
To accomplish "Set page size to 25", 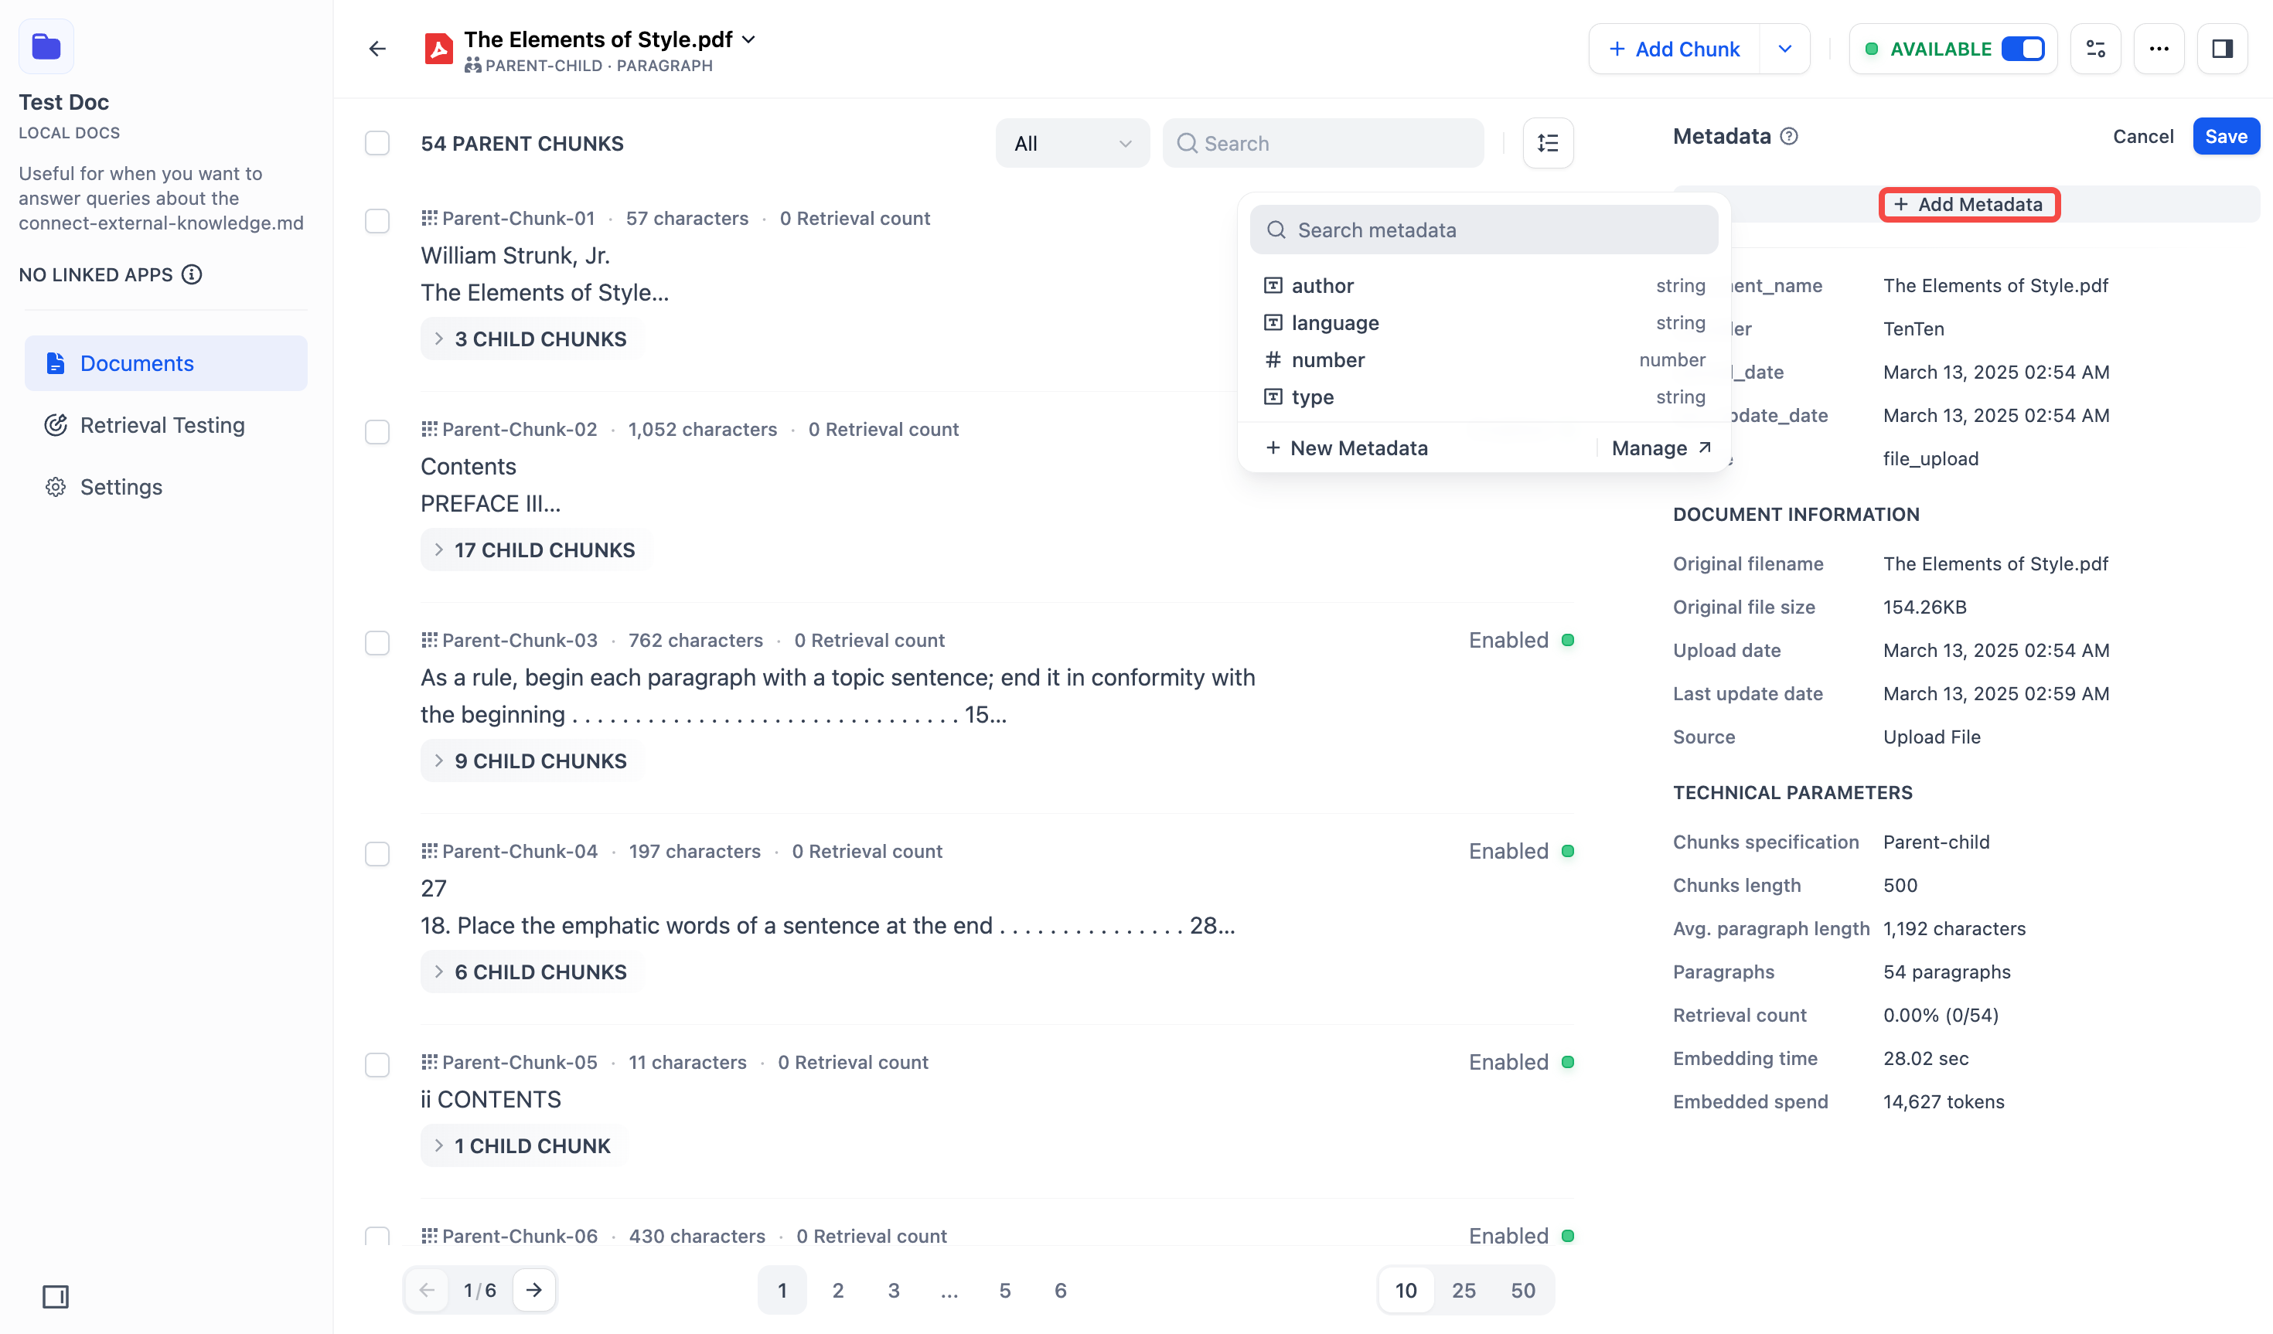I will 1463,1291.
